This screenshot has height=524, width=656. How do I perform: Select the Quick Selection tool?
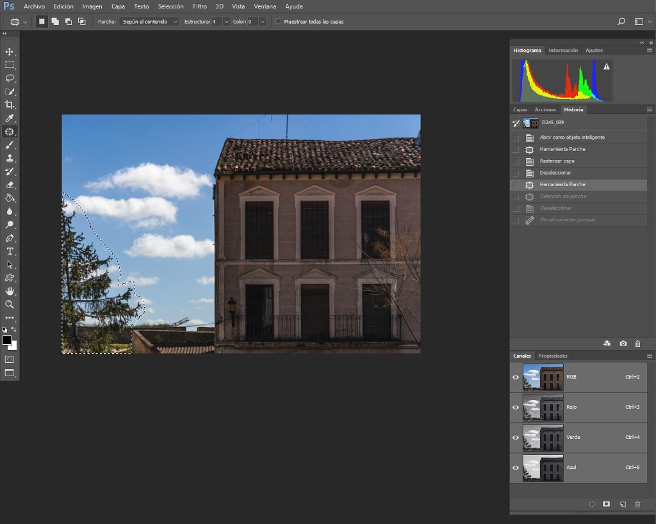click(x=9, y=91)
